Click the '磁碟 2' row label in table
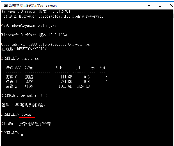Viewport: 174px width, 146px height. click(x=11, y=86)
